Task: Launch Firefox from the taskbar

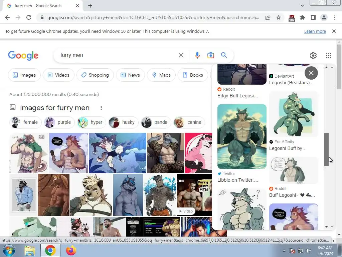Action: pos(71,251)
